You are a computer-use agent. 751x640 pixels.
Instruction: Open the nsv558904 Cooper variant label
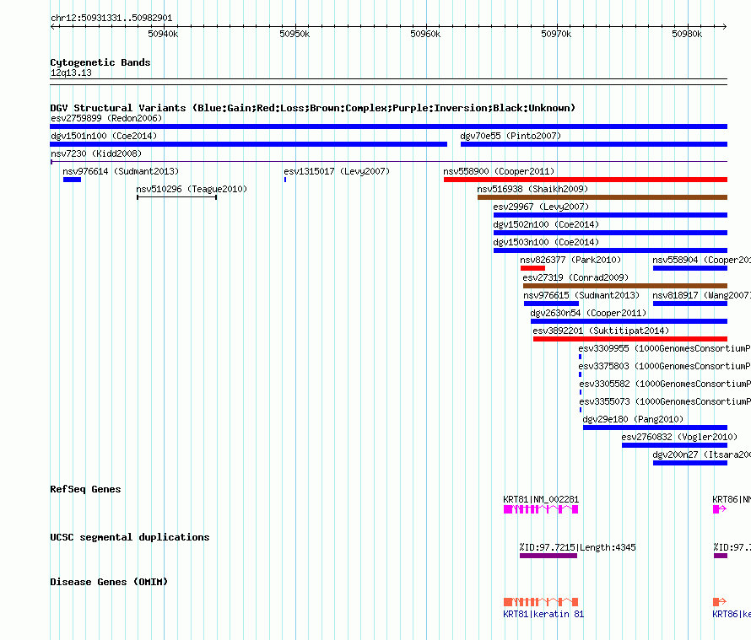click(x=702, y=260)
